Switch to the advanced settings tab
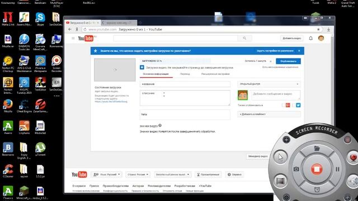The image size is (358, 201). (215, 74)
